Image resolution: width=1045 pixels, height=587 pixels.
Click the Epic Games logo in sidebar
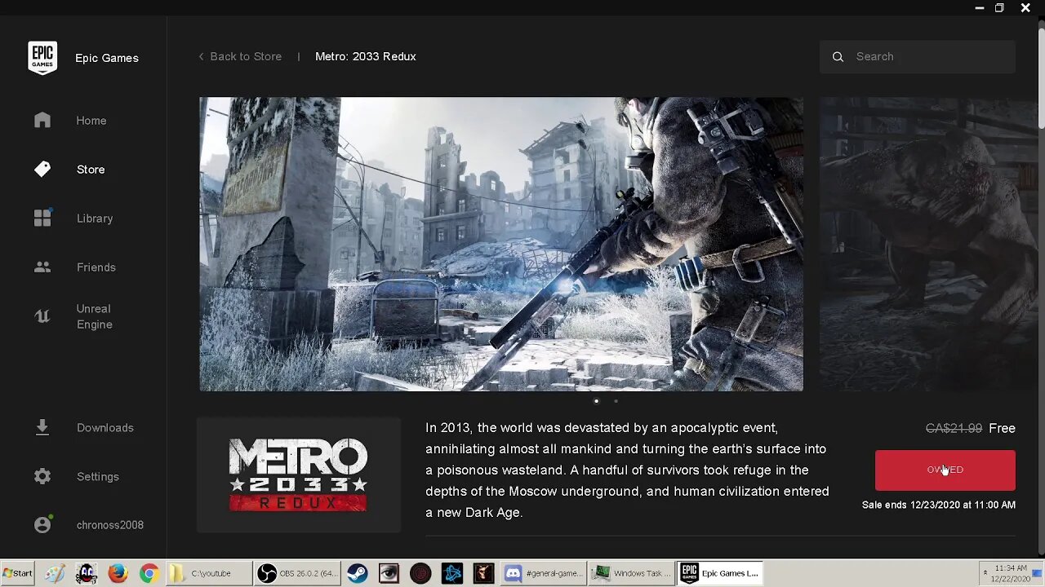[x=42, y=58]
